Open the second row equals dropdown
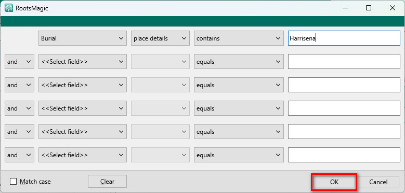This screenshot has width=405, height=193. pos(239,62)
